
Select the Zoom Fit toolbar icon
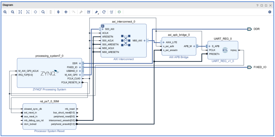tap(21, 12)
